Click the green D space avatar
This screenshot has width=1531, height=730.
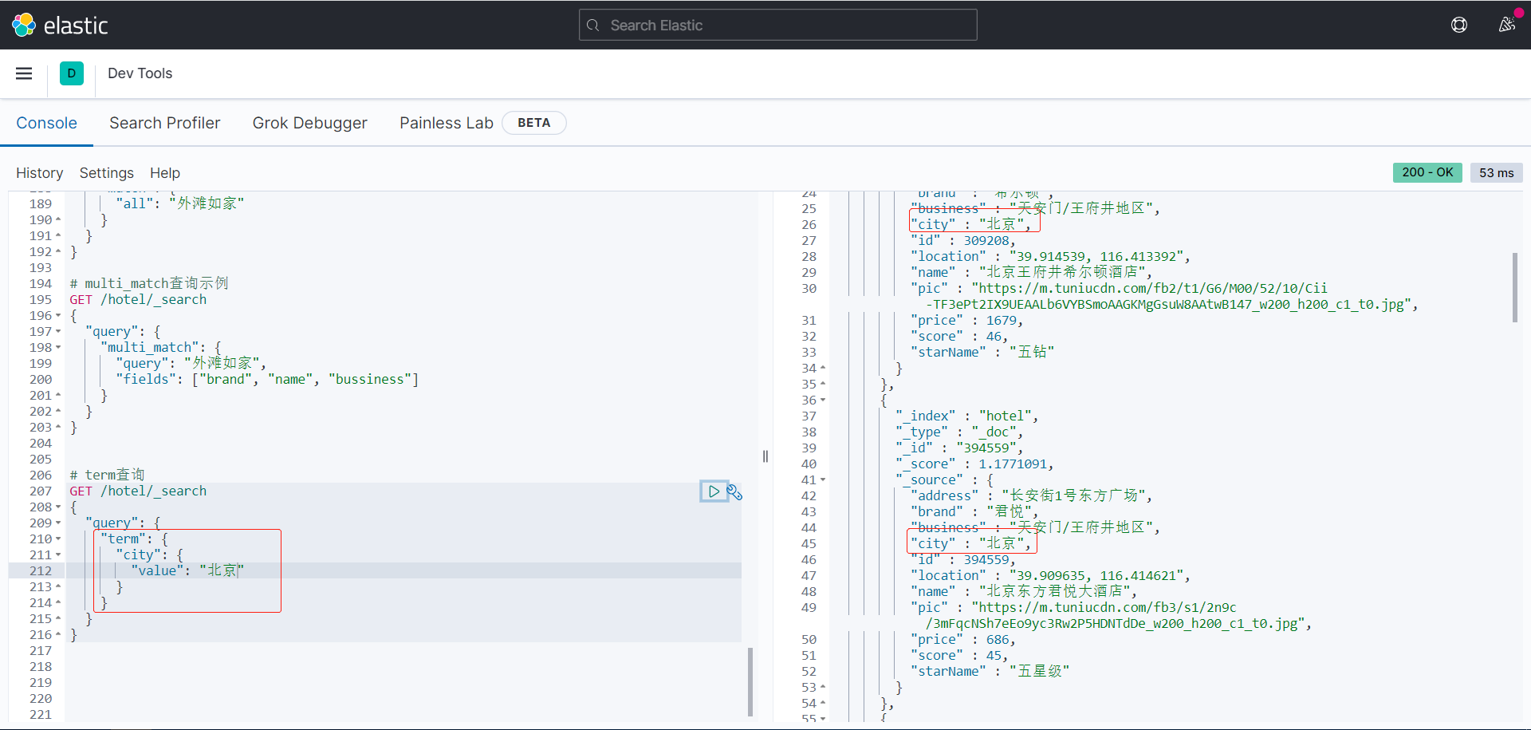72,73
